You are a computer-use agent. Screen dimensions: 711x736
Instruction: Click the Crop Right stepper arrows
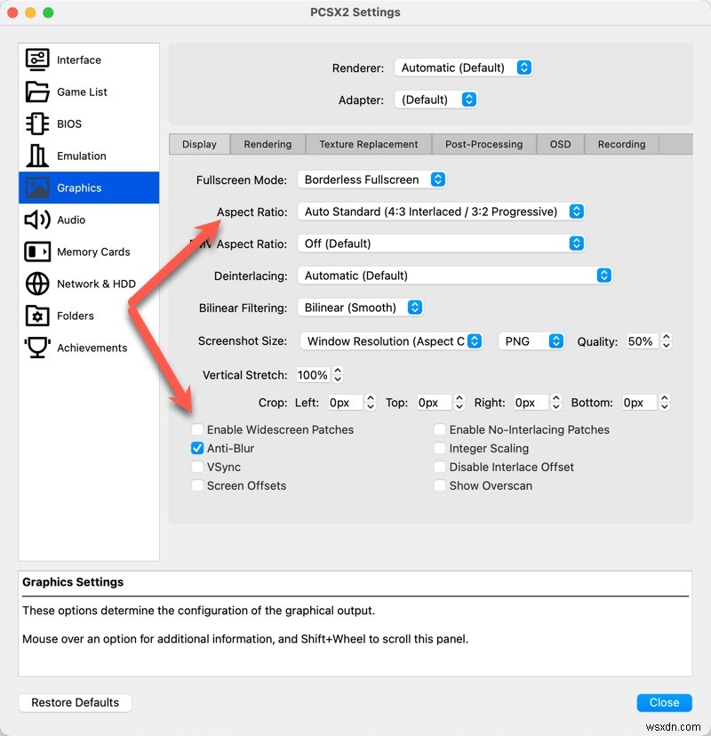pos(556,403)
